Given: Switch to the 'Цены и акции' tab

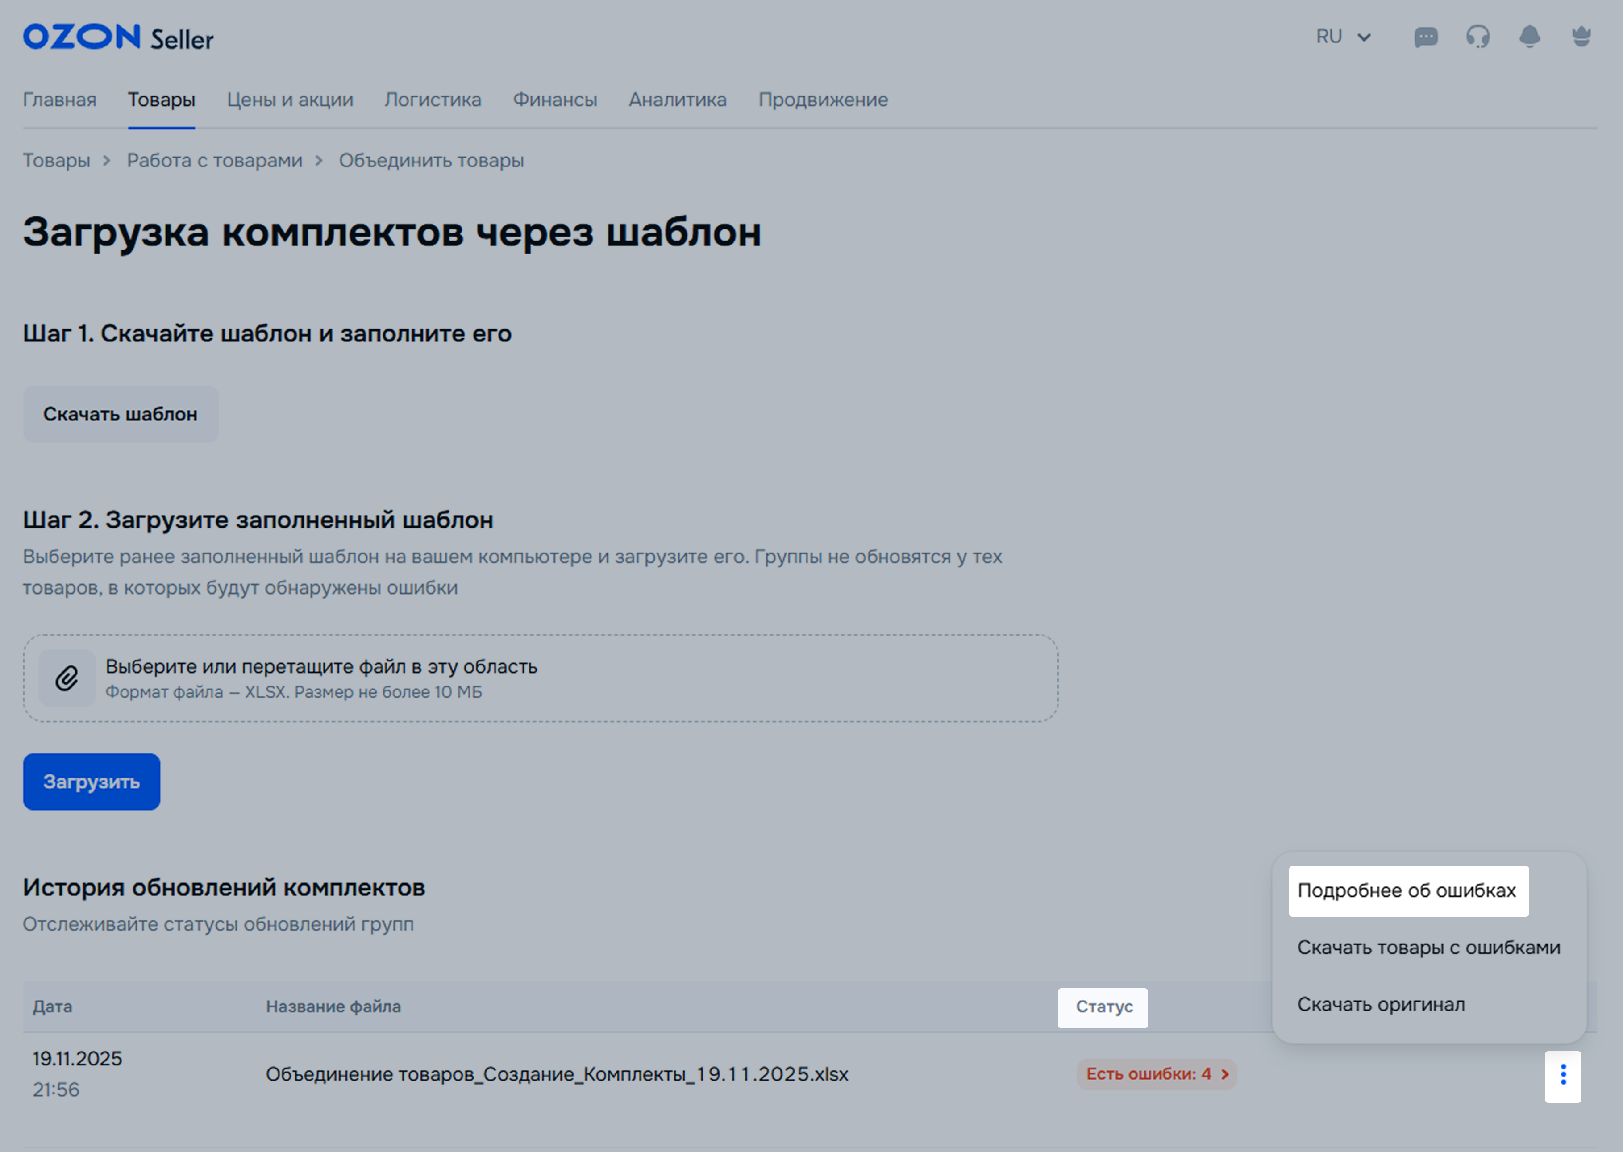Looking at the screenshot, I should (289, 100).
